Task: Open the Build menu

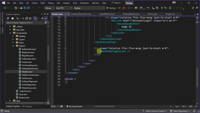Action: click(x=42, y=3)
